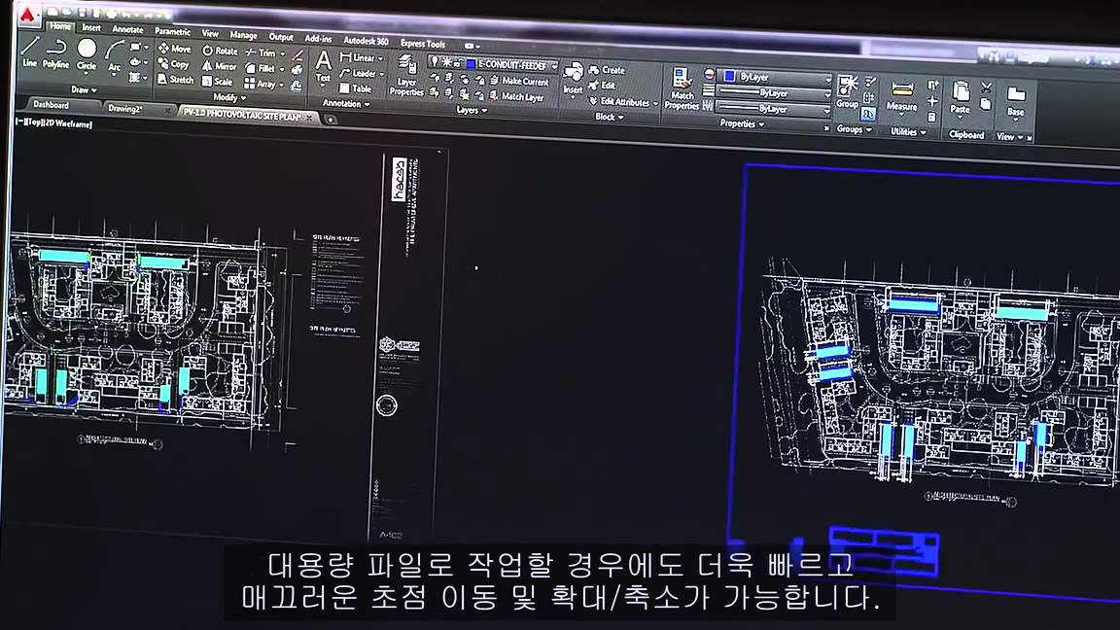1120x630 pixels.
Task: Click the blue ByLayer object color swatch
Action: [730, 76]
